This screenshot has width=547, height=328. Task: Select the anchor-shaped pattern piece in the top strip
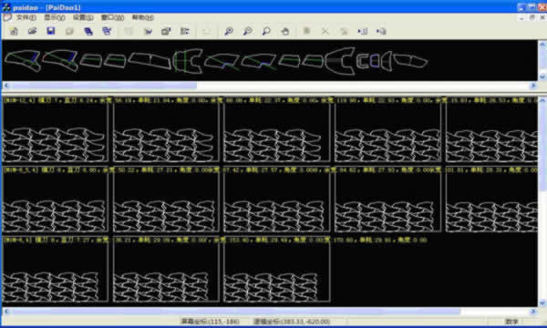pos(340,61)
